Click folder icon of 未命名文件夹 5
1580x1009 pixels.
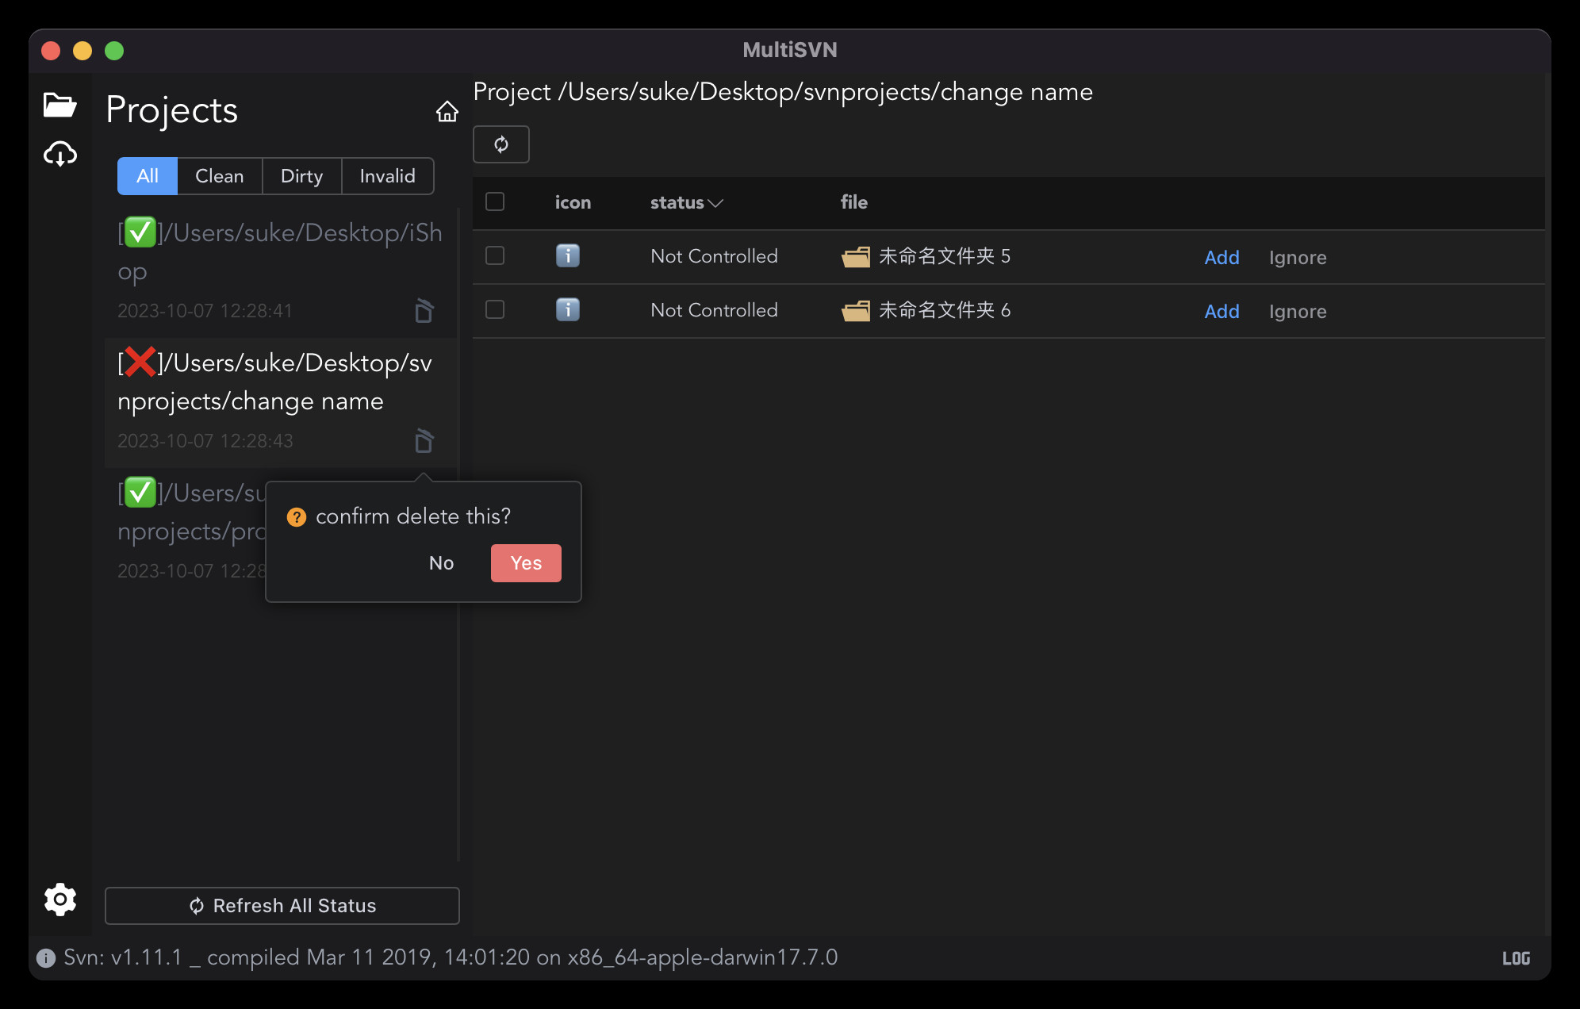pos(856,256)
